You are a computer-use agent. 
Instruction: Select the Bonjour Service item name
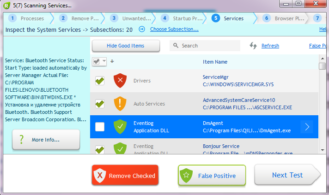[221, 146]
